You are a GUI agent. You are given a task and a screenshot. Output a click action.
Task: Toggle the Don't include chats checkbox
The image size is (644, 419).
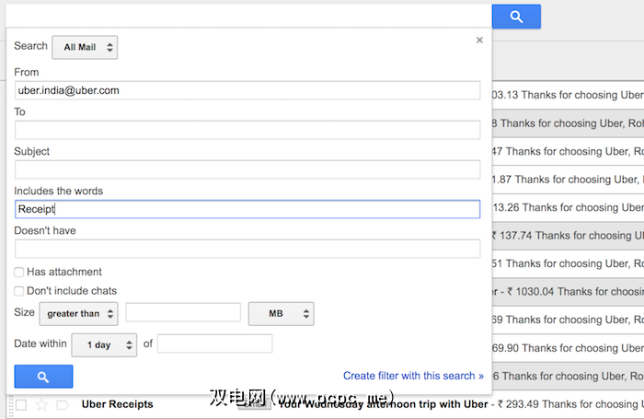pyautogui.click(x=19, y=291)
